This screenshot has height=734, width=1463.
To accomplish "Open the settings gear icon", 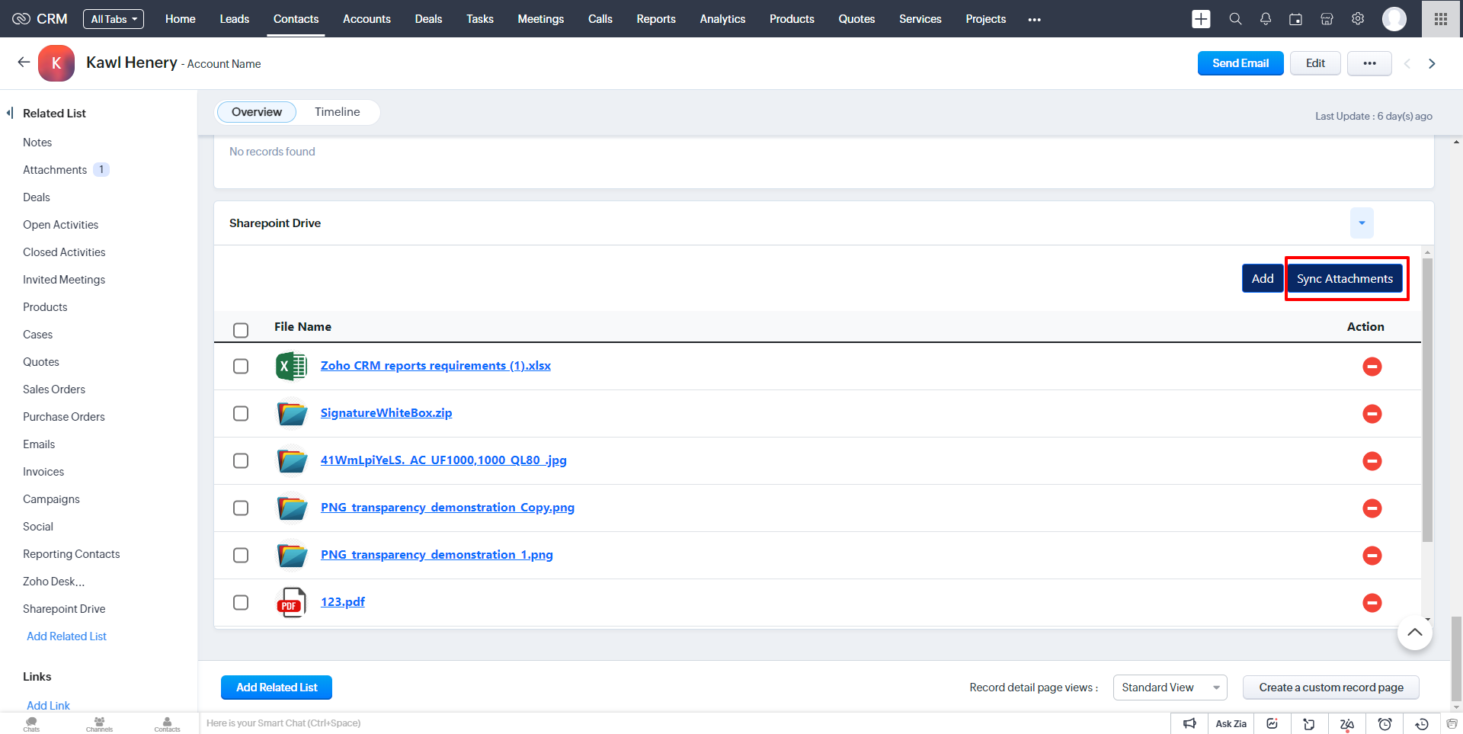I will 1358,19.
